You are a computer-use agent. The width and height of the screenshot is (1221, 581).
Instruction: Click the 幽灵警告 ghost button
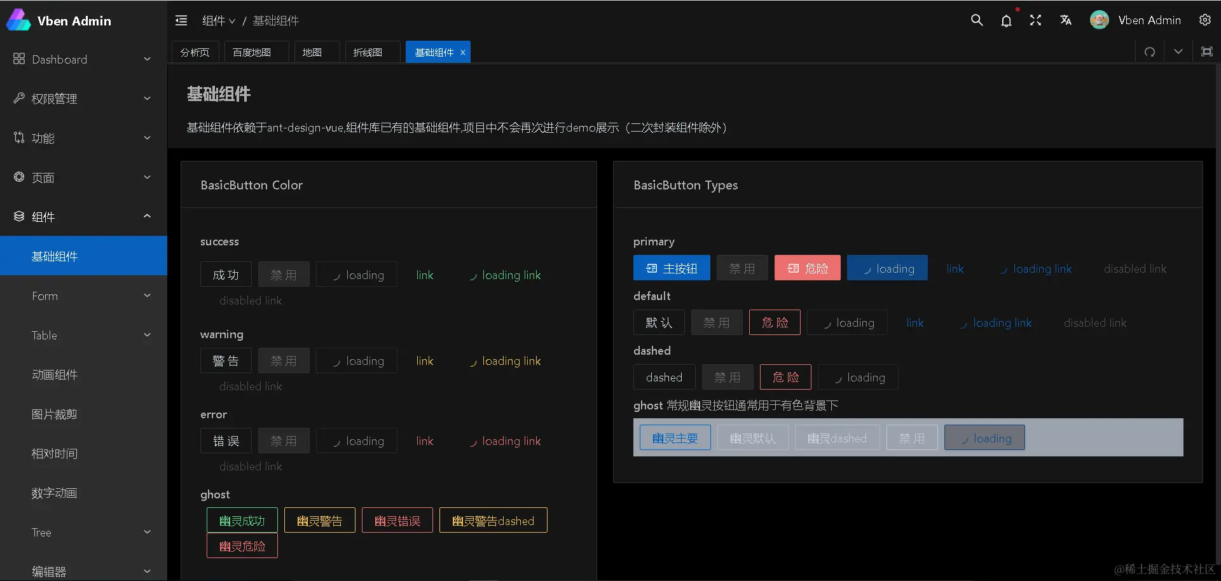point(320,520)
